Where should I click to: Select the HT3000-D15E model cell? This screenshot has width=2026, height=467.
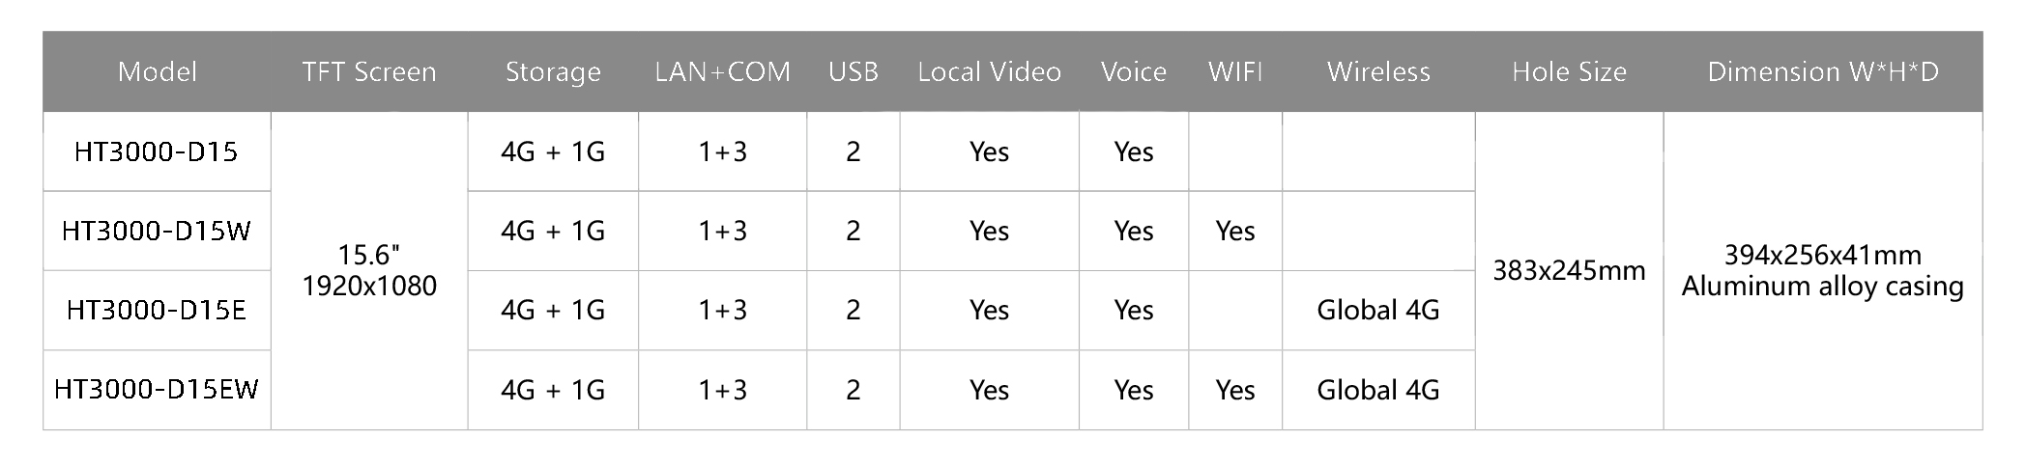point(157,310)
